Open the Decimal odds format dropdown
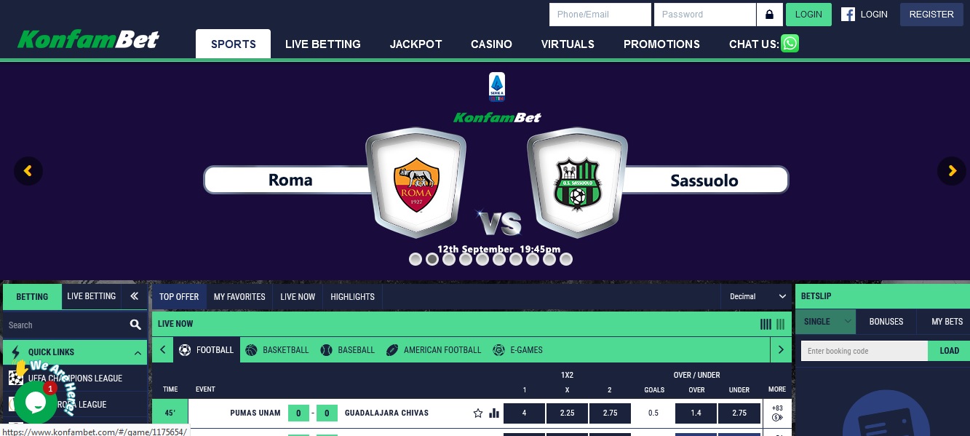 click(758, 296)
